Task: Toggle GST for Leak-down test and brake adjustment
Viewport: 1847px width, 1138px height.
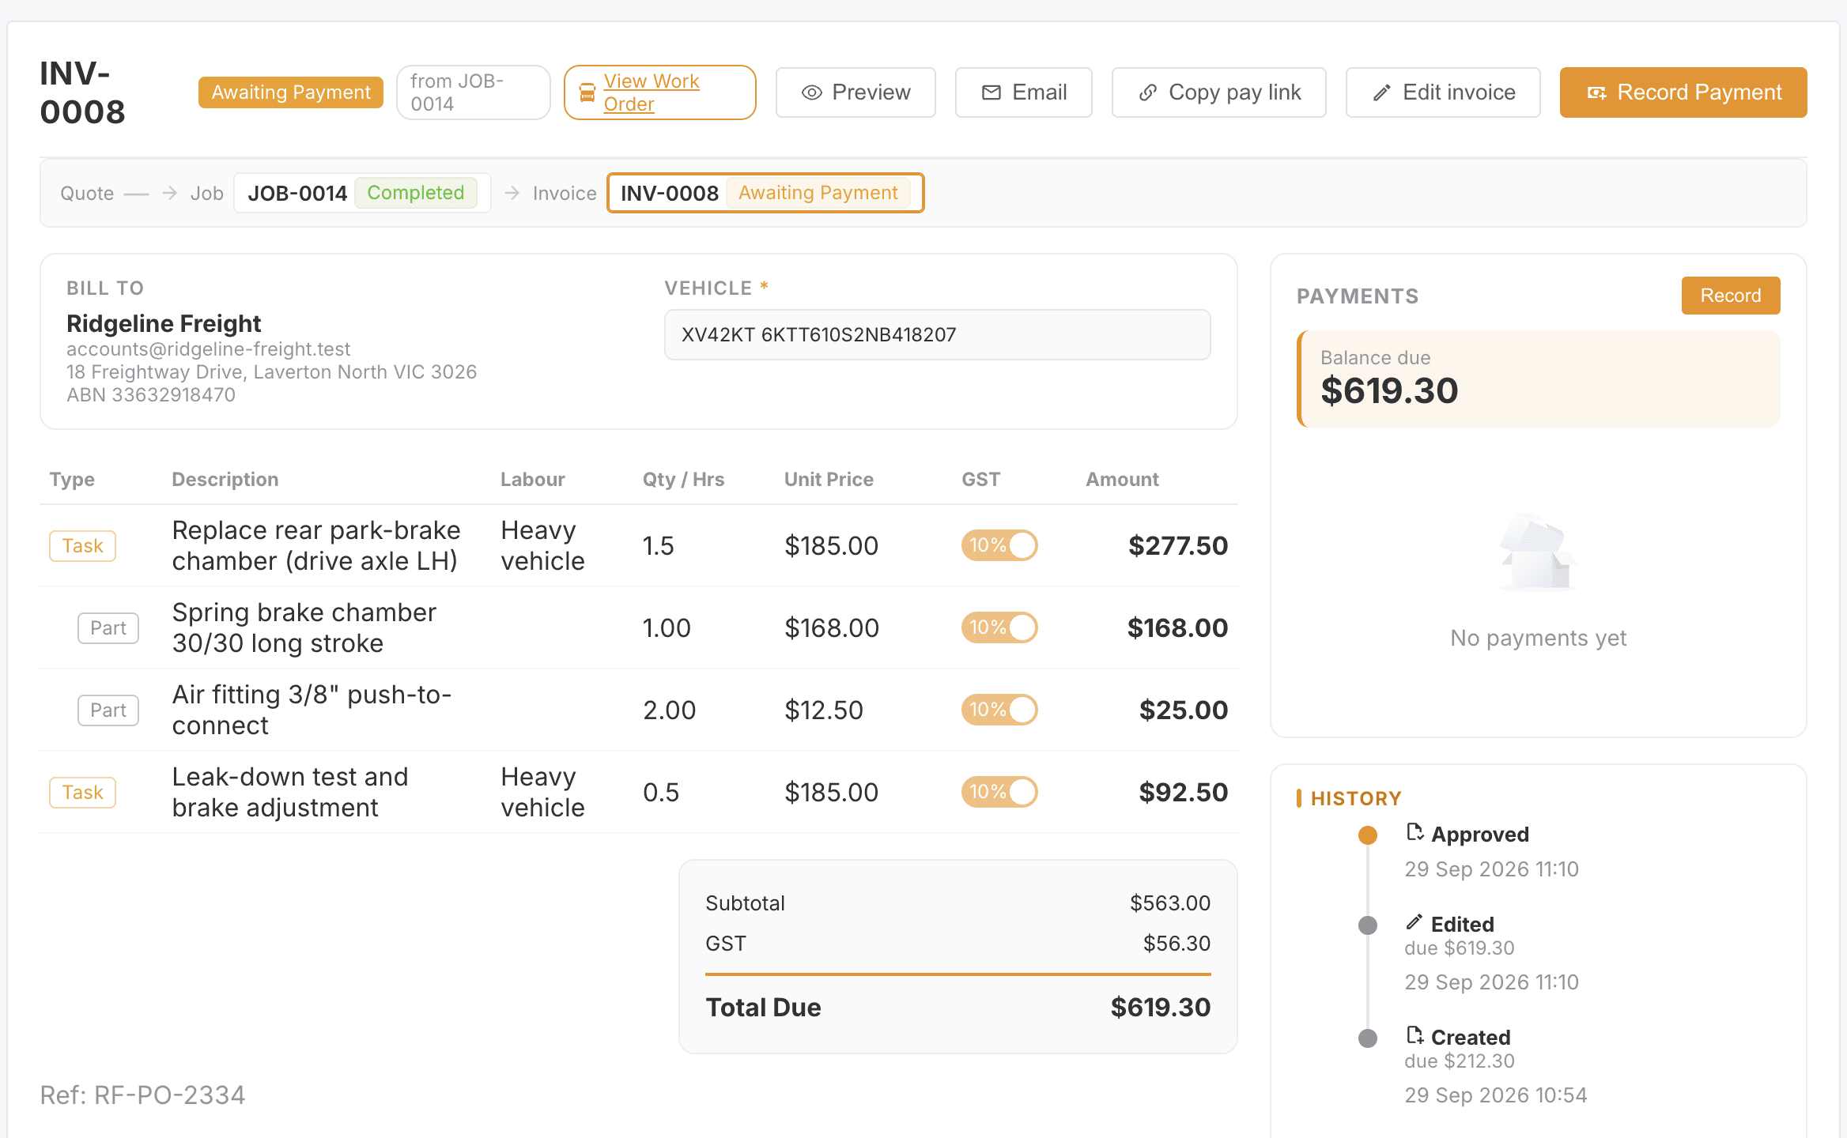Action: click(x=999, y=792)
